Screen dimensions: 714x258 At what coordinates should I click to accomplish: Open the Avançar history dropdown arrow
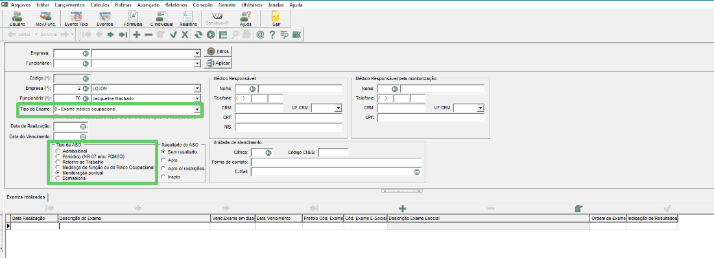point(72,34)
